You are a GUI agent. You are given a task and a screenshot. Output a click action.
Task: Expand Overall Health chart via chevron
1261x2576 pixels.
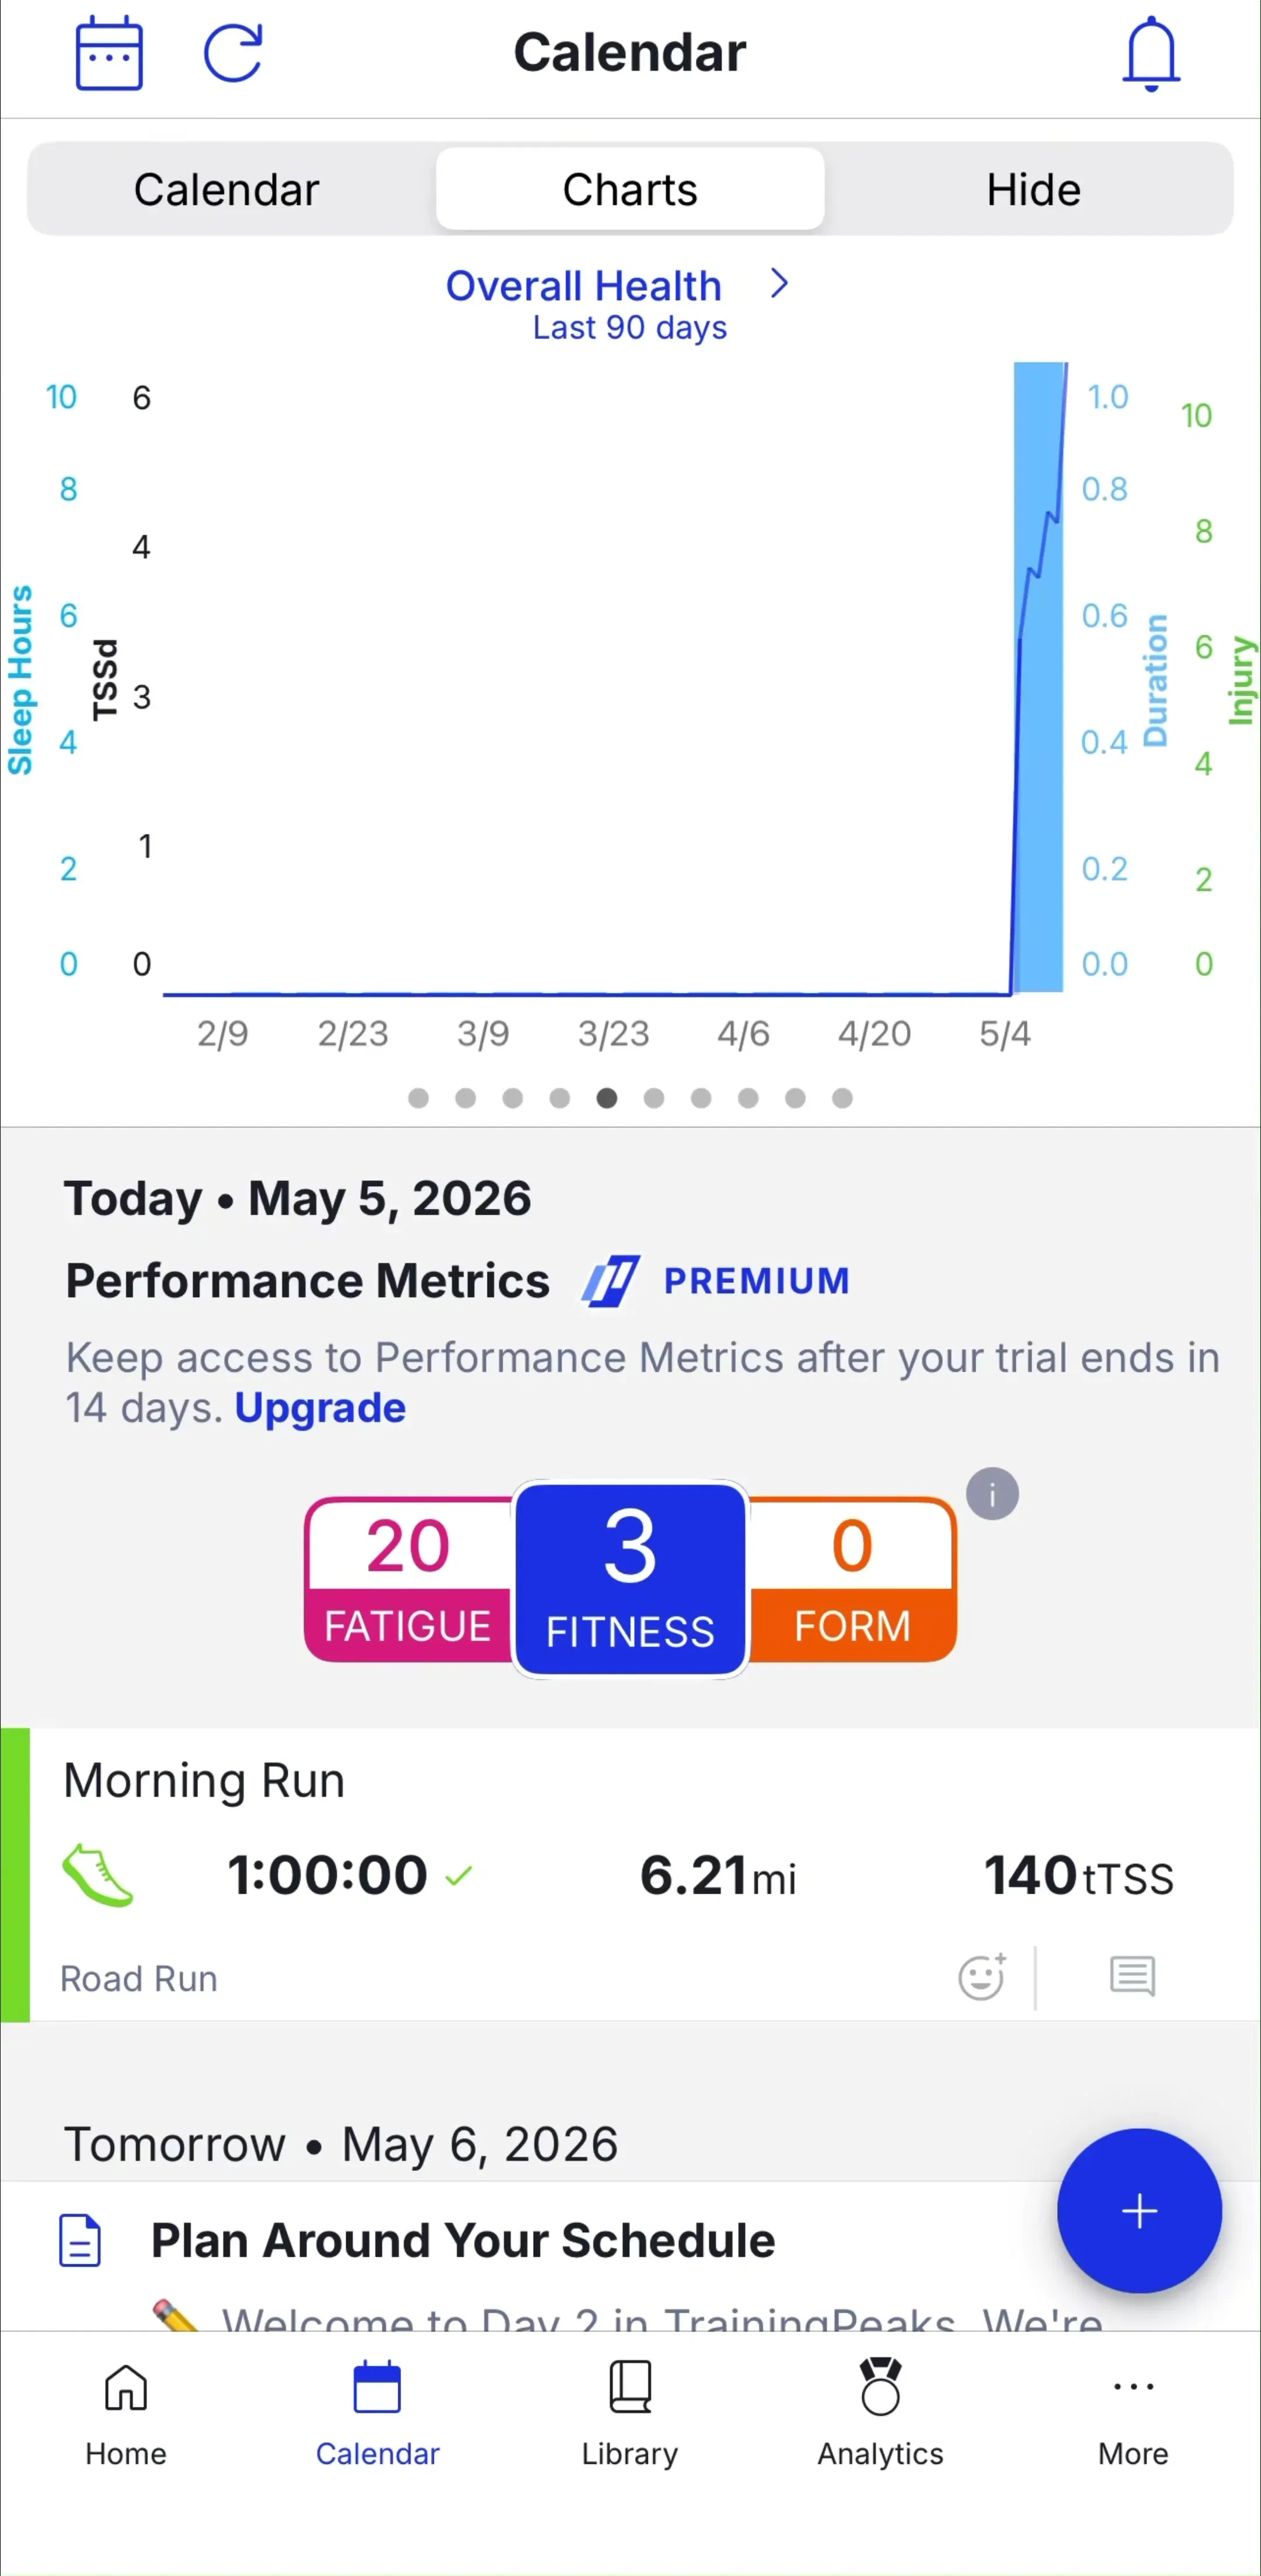[x=780, y=284]
